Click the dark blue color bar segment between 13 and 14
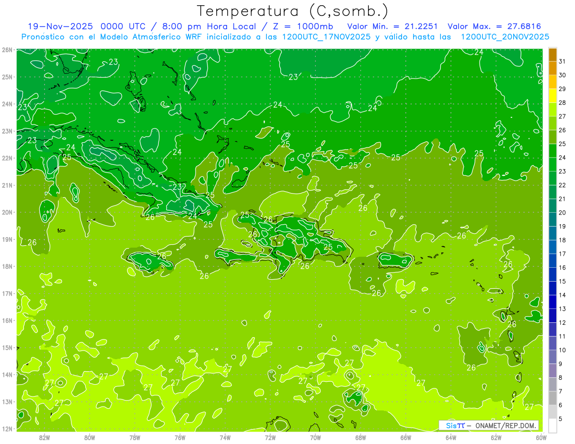This screenshot has width=575, height=444. click(552, 302)
